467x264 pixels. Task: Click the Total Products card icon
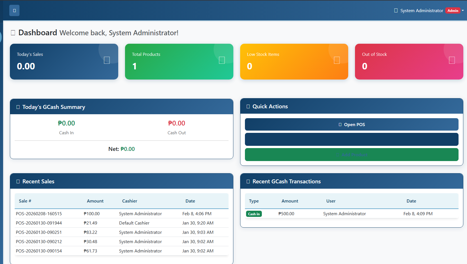(x=222, y=60)
